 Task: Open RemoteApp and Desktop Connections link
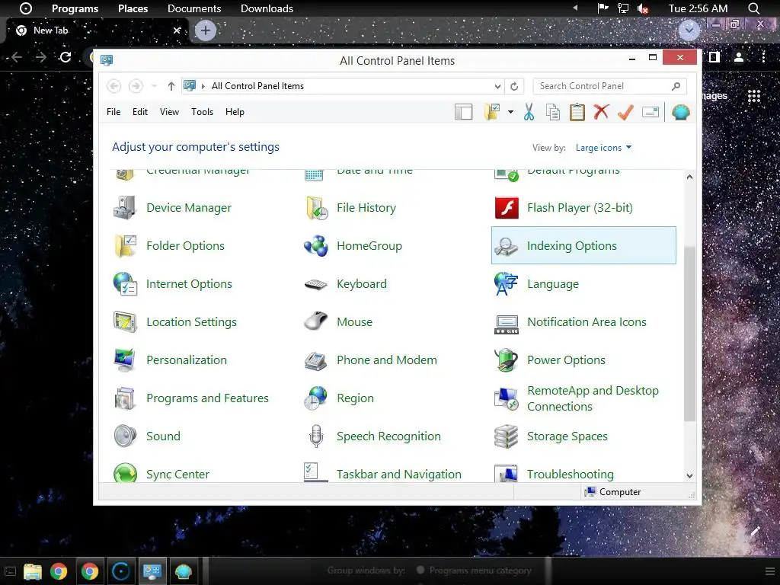(593, 398)
